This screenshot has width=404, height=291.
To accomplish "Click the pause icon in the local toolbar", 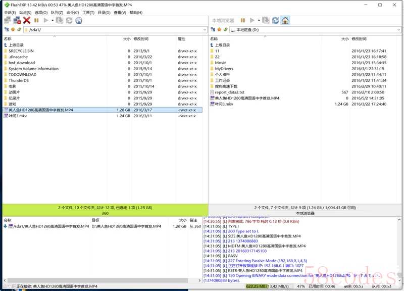I will click(243, 20).
